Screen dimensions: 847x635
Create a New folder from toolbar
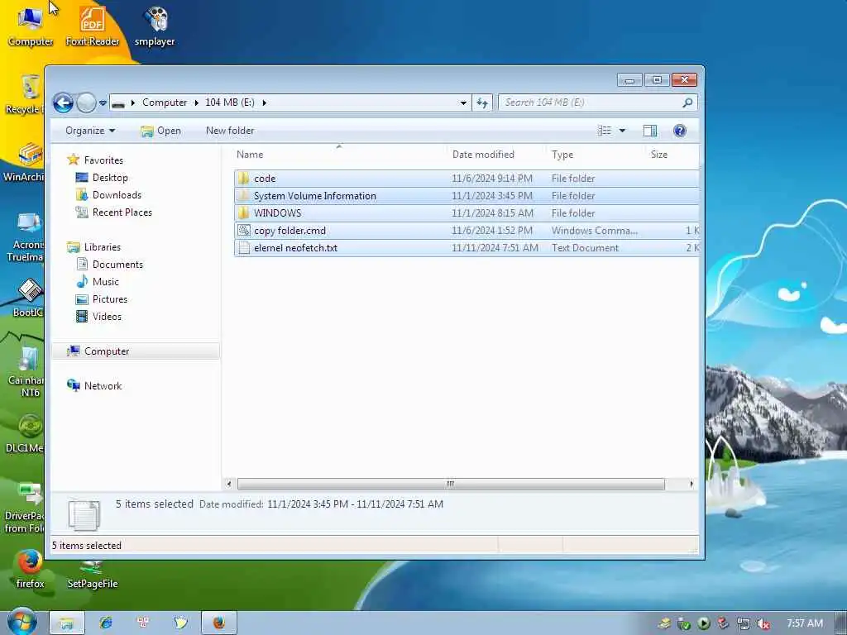230,131
